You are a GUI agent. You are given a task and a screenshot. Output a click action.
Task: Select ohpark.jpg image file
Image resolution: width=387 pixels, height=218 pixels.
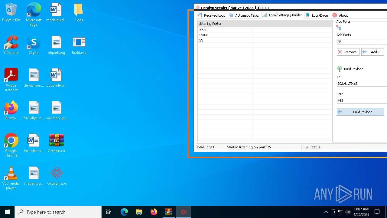click(x=56, y=45)
